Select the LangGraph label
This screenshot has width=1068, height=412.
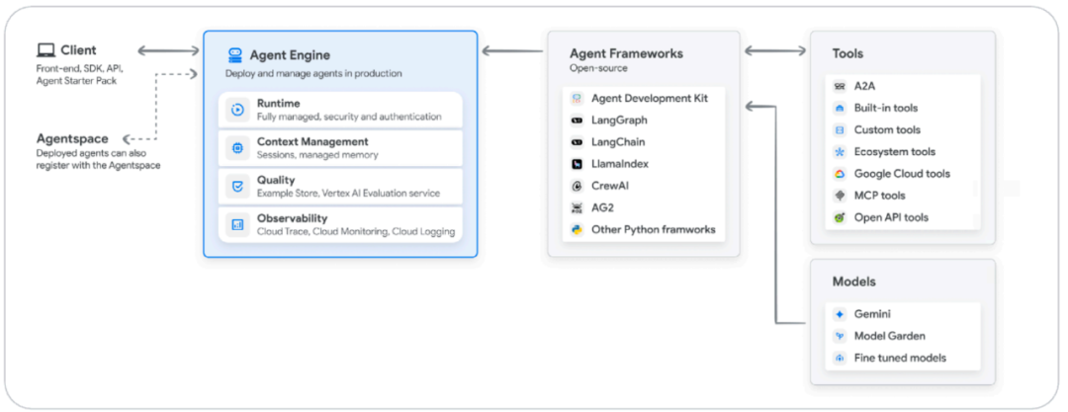(x=620, y=120)
